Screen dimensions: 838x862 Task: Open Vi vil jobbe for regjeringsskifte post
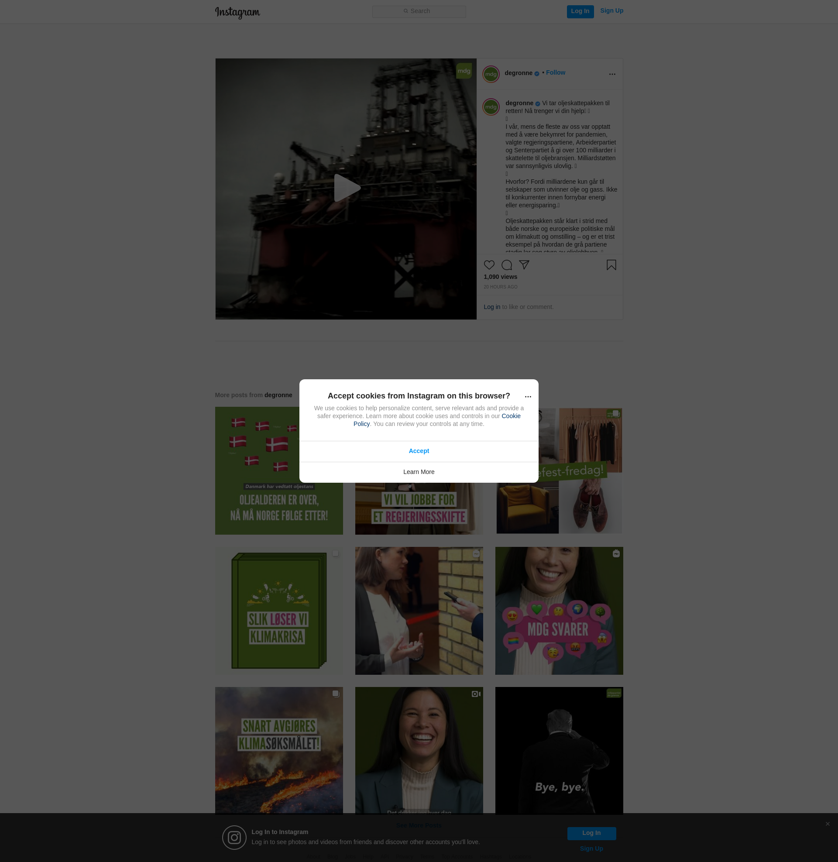click(419, 509)
